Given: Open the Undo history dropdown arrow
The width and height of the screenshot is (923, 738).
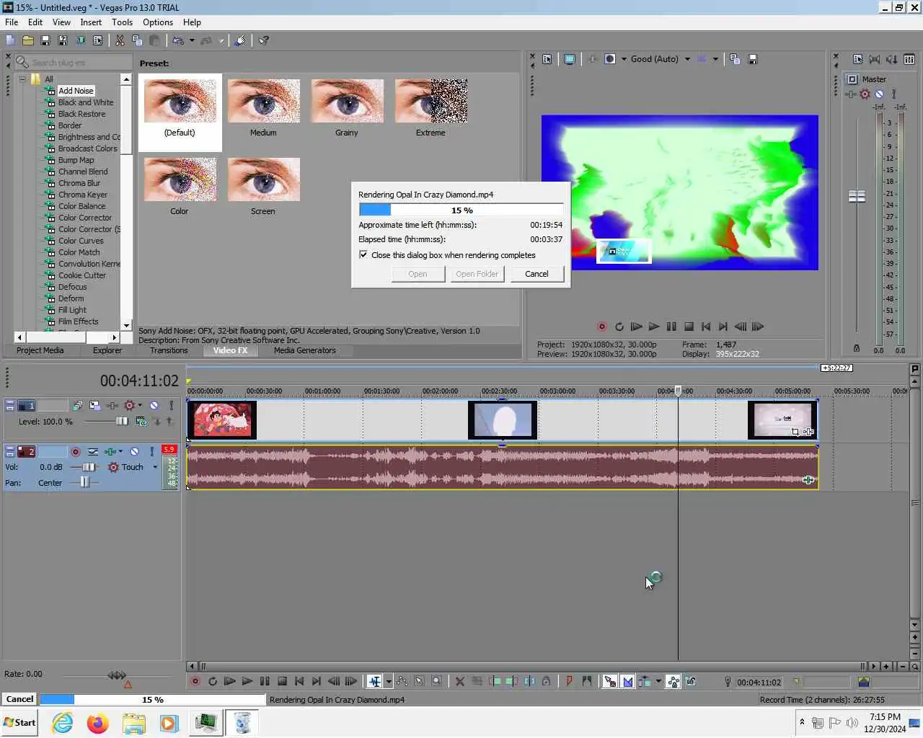Looking at the screenshot, I should click(x=192, y=40).
